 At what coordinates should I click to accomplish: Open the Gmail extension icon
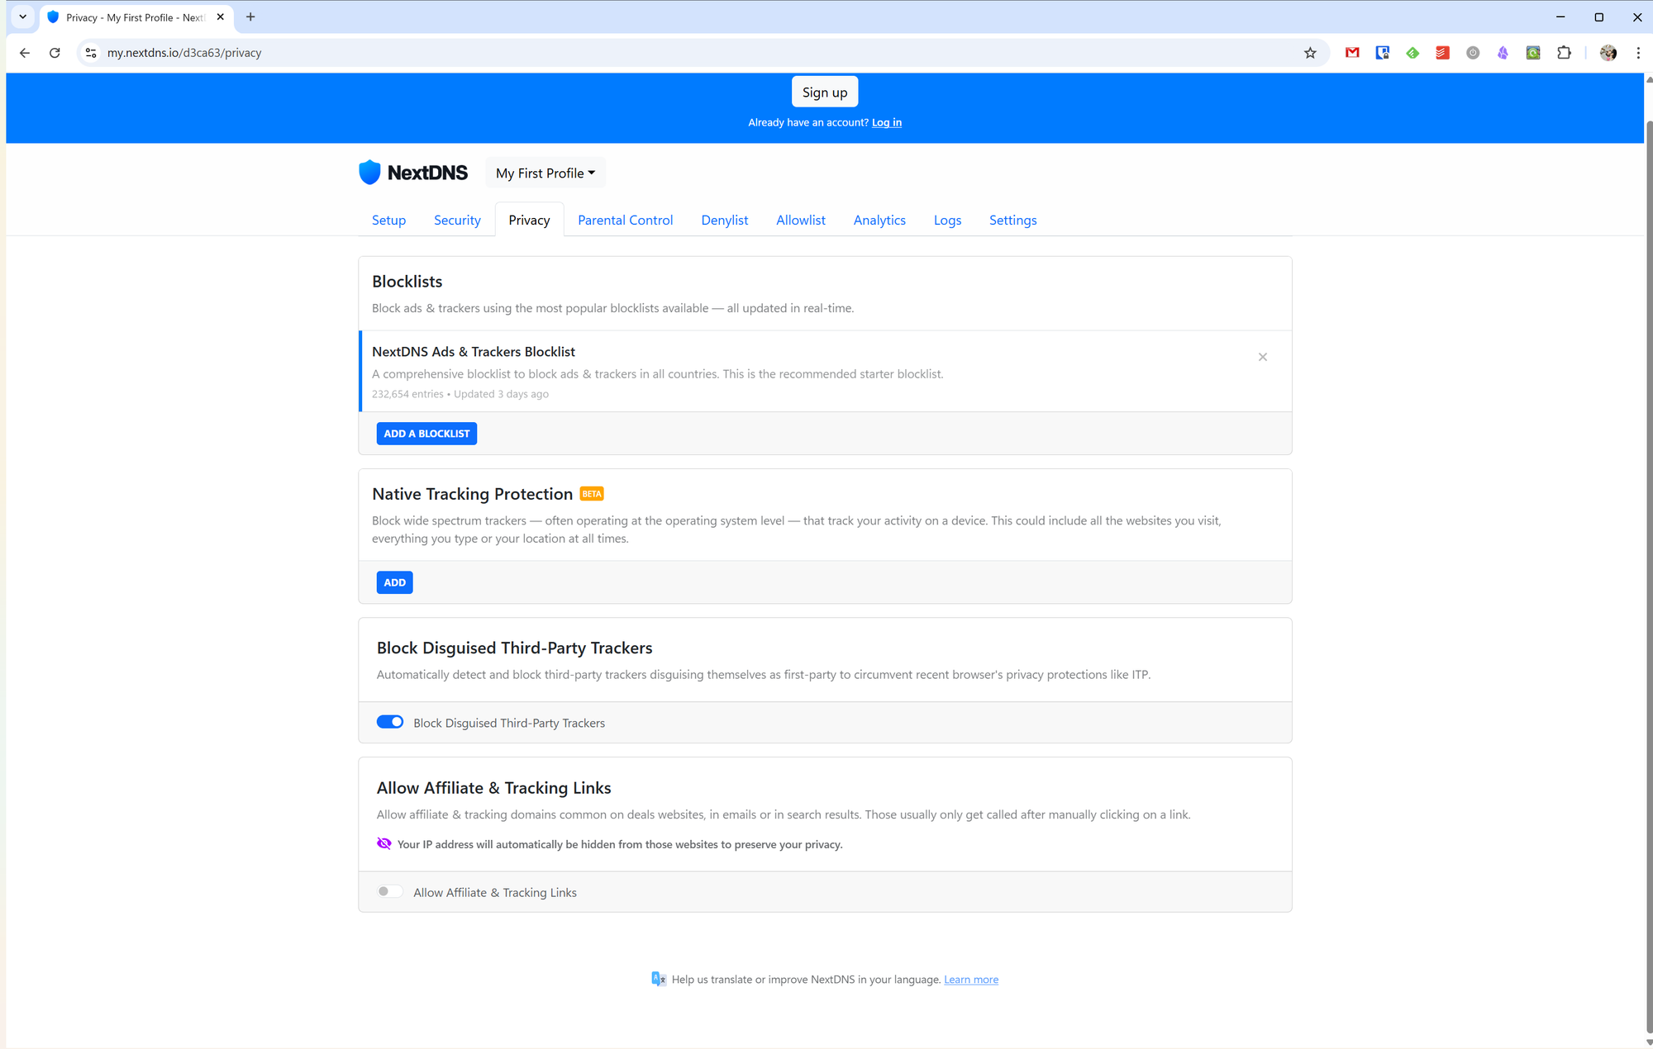click(x=1352, y=53)
